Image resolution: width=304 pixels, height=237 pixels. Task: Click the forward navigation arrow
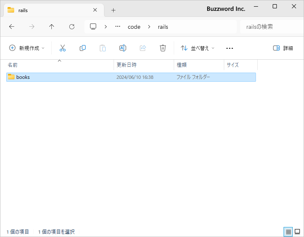click(32, 27)
